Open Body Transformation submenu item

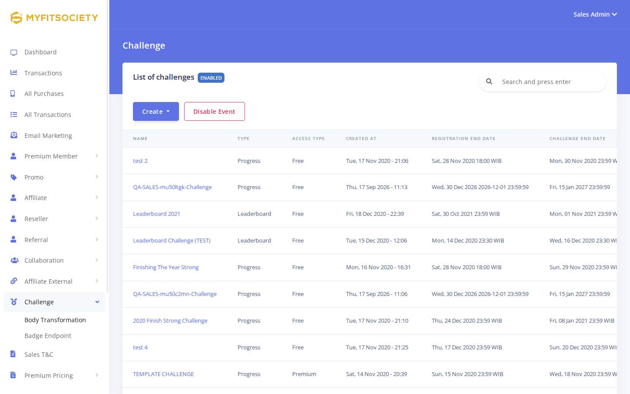55,320
